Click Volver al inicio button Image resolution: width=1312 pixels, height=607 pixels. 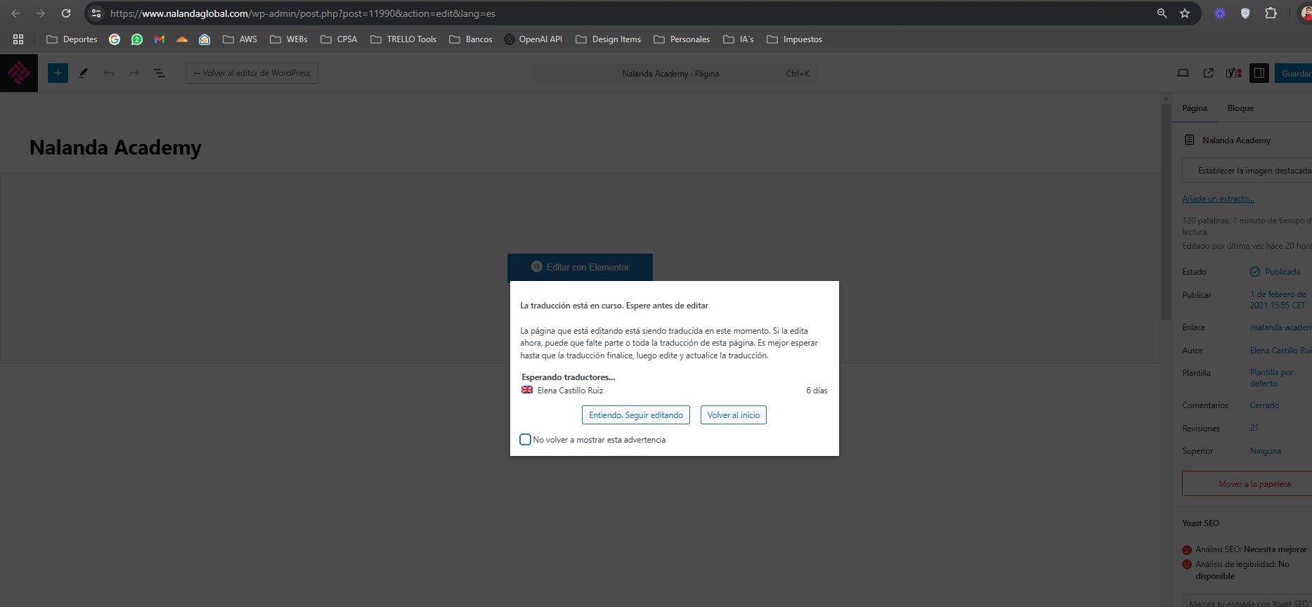point(734,415)
